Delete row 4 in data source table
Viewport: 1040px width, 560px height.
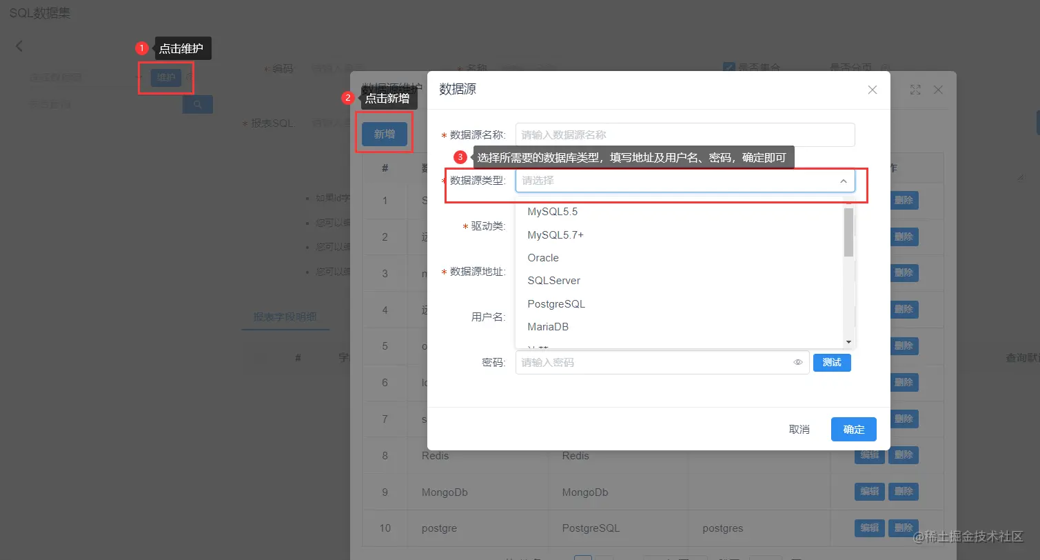(904, 310)
